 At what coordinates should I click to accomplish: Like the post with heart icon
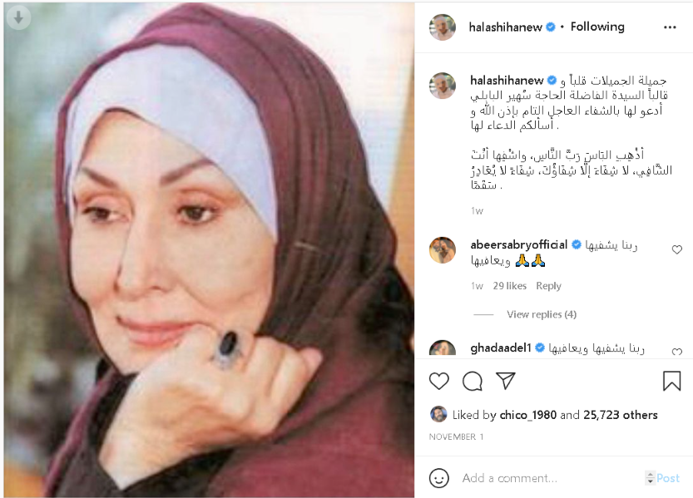point(439,381)
